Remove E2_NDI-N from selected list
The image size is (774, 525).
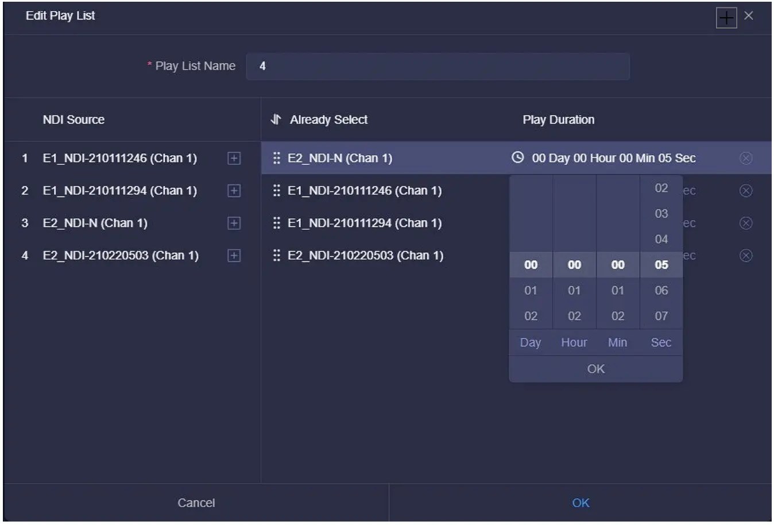746,159
